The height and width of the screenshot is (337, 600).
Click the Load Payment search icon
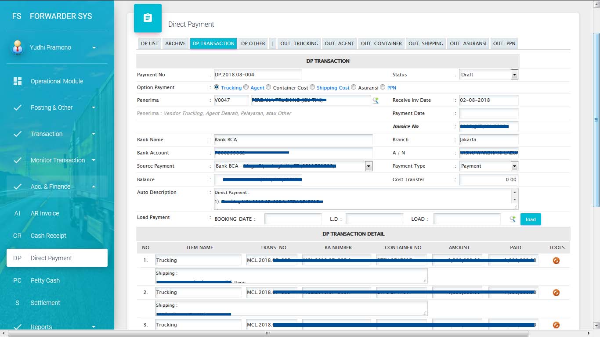(512, 219)
